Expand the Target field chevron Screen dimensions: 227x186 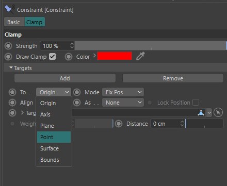click(22, 112)
